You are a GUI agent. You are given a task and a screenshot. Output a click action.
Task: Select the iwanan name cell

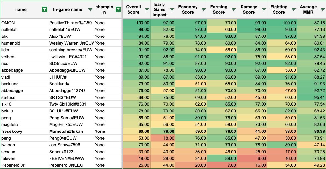pos(24,145)
